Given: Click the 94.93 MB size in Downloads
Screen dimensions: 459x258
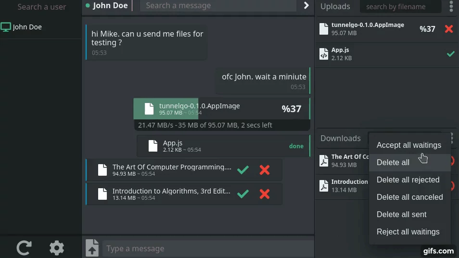Looking at the screenshot, I should pyautogui.click(x=344, y=165).
